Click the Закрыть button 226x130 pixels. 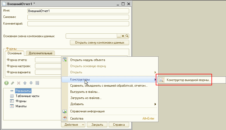(97, 125)
